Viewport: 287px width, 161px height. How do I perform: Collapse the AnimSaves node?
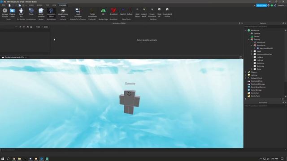(252, 45)
